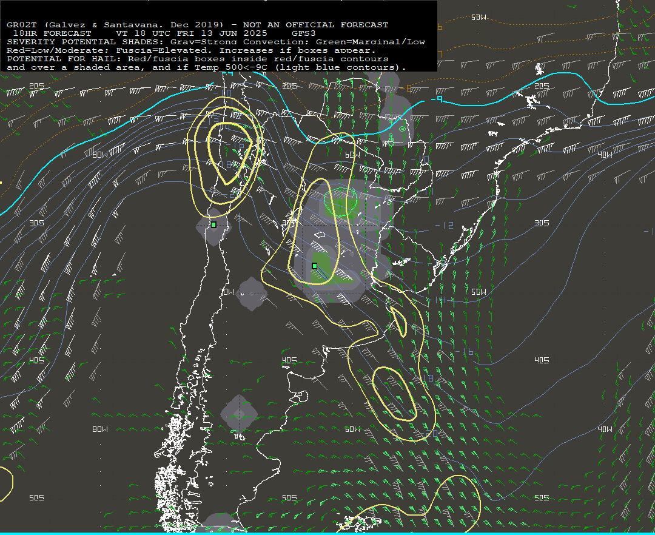The image size is (655, 535).
Task: Click the "20S" label over the Pacific
Action: (x=36, y=86)
